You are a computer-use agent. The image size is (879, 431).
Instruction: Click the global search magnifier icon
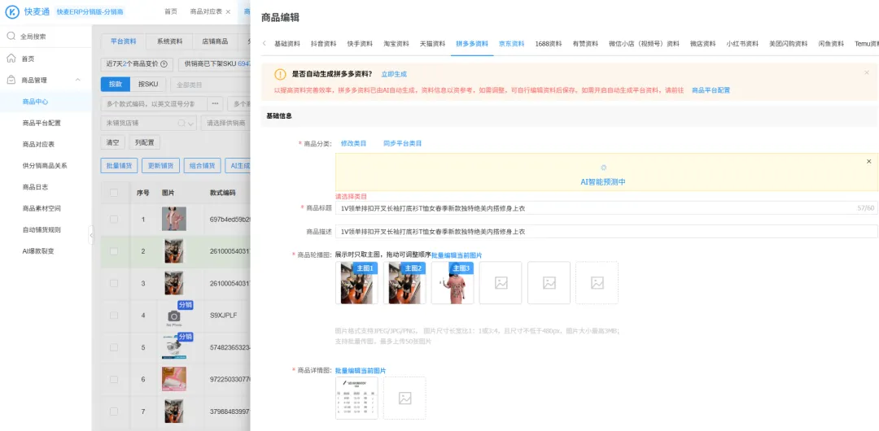pyautogui.click(x=11, y=36)
